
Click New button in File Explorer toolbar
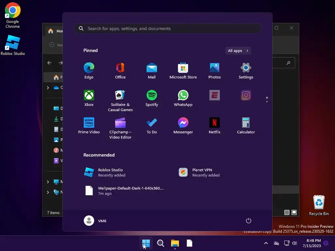[x=56, y=45]
